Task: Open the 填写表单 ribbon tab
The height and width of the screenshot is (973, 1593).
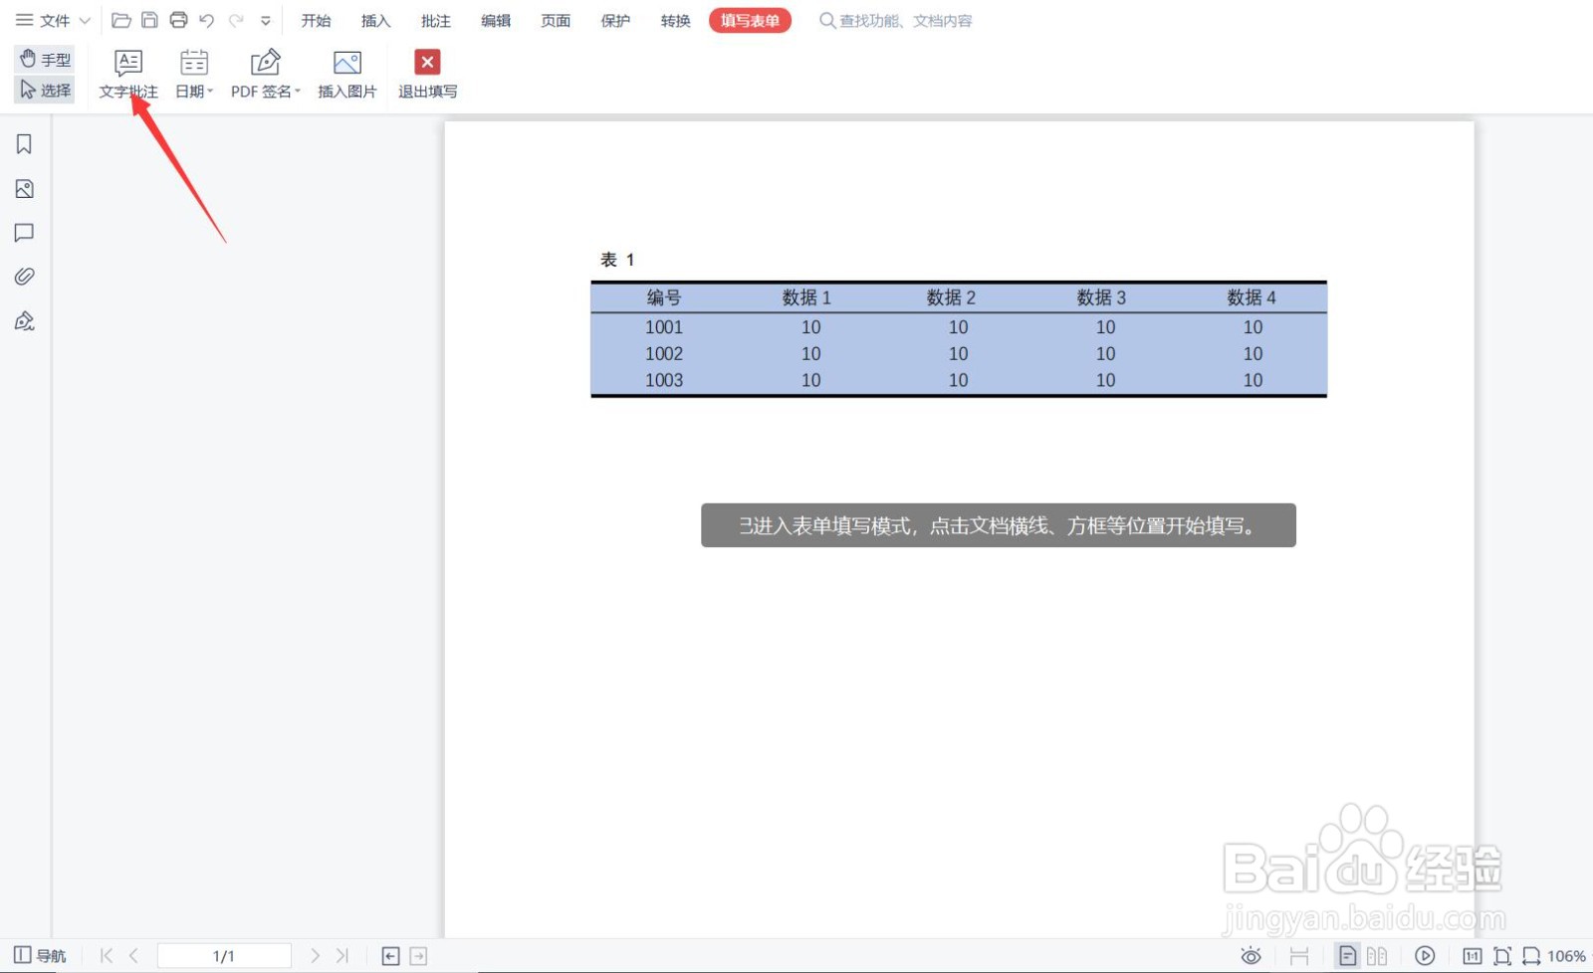Action: click(x=750, y=20)
